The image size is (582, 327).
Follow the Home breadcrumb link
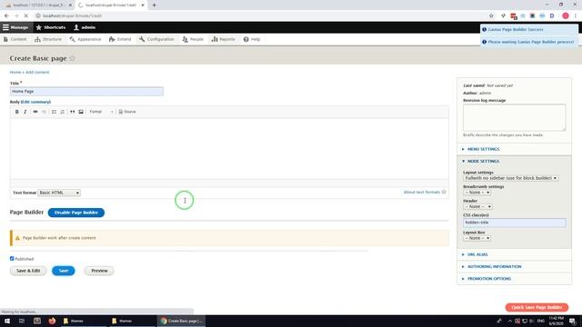point(15,73)
